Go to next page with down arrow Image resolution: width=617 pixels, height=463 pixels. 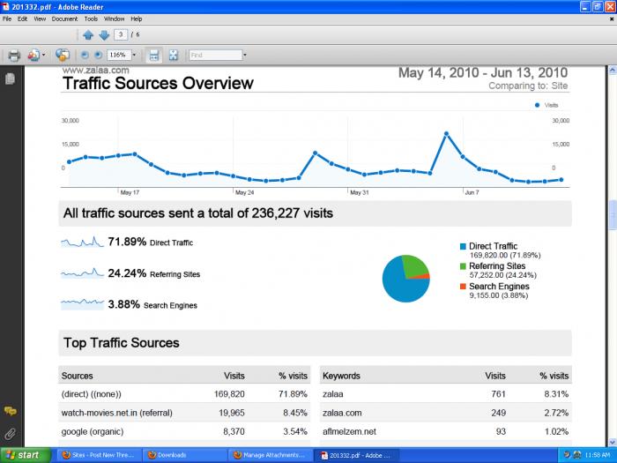coord(104,34)
